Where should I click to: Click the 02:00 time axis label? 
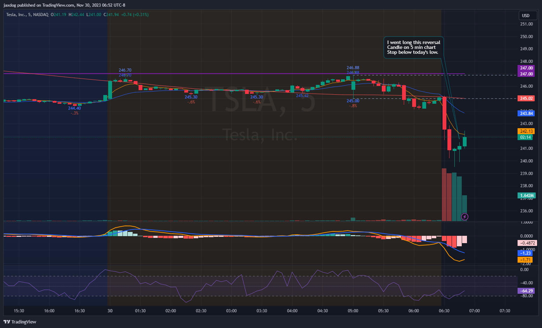pyautogui.click(x=171, y=311)
